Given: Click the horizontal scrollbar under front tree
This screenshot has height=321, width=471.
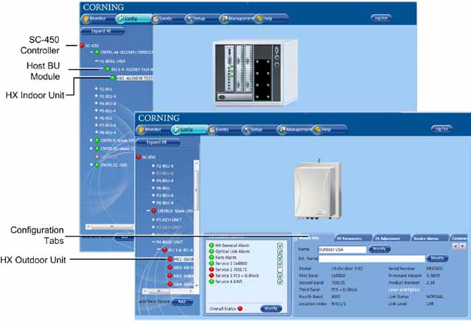Looking at the screenshot, I should [169, 292].
